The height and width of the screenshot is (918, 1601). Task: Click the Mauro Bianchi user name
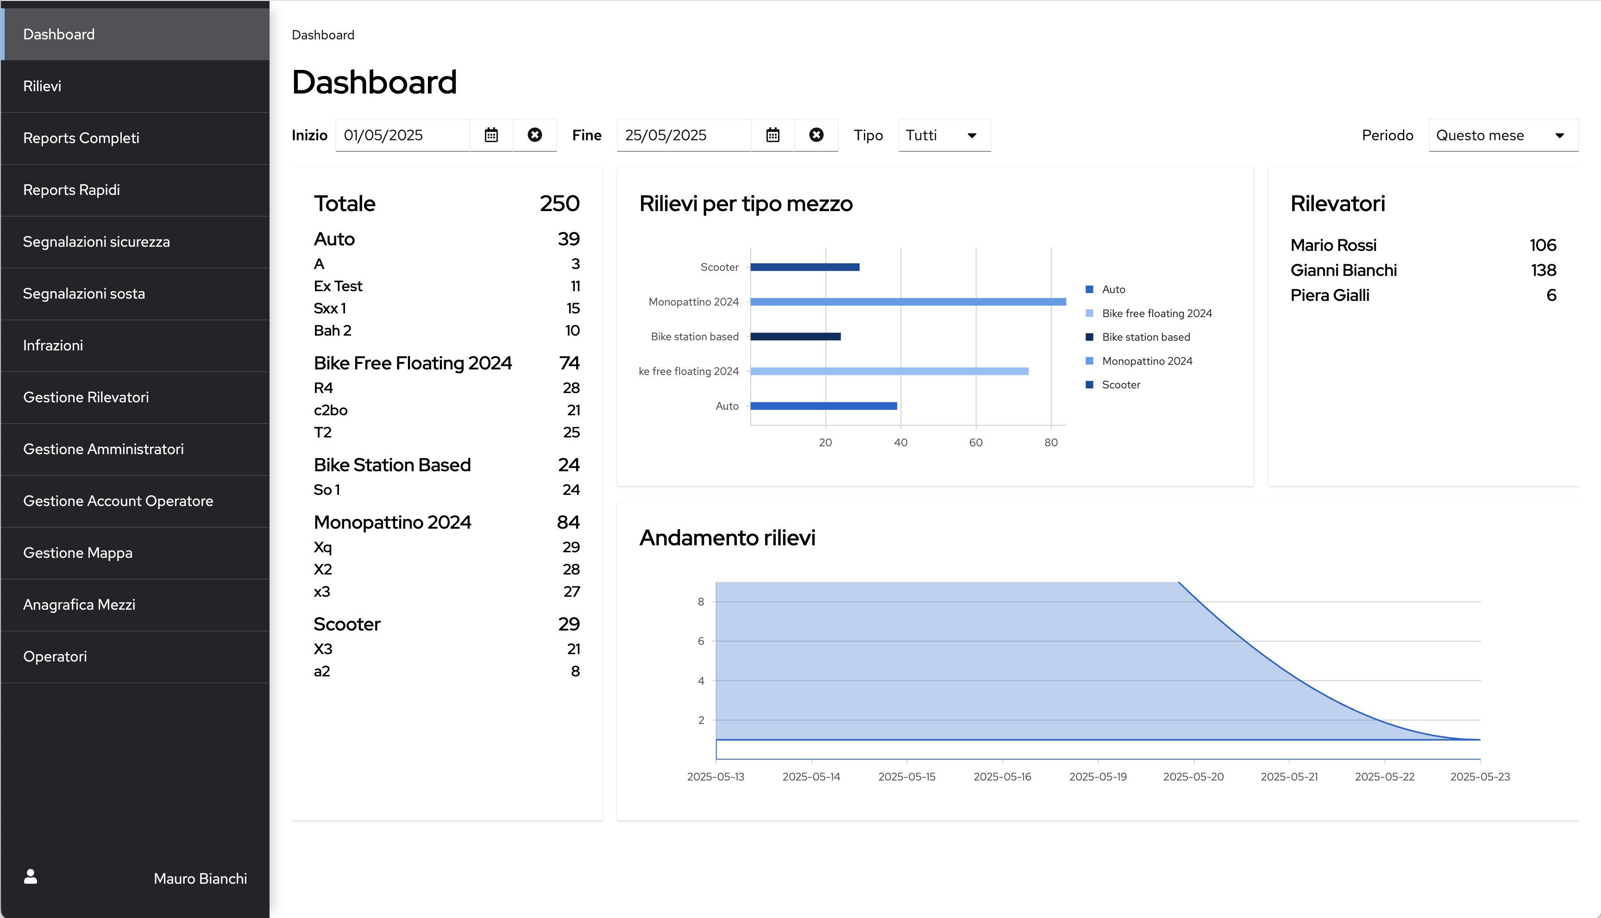click(x=200, y=878)
